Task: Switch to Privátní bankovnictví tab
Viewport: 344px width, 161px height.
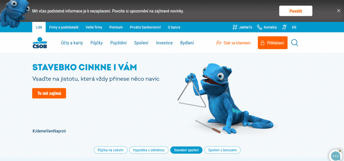Action: [145, 28]
